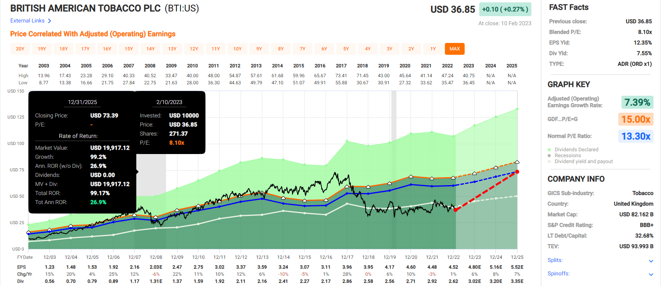
Task: Click the Blended P/E value 8.10x
Action: 645,32
